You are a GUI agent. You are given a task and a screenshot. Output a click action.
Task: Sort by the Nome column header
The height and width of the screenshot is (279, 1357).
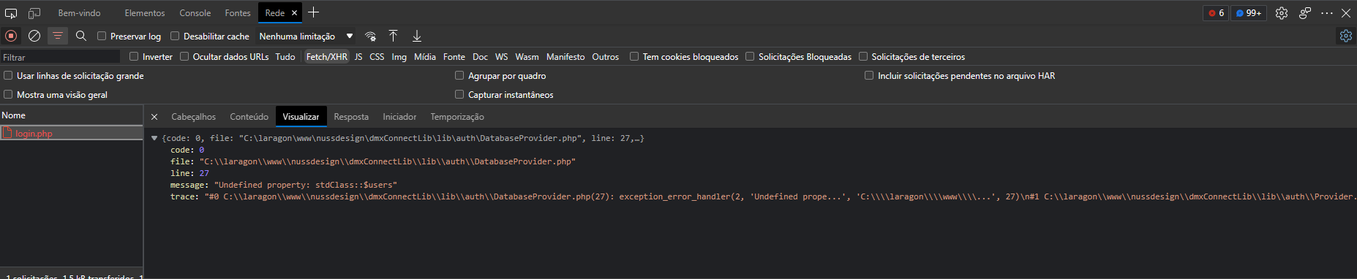(72, 115)
